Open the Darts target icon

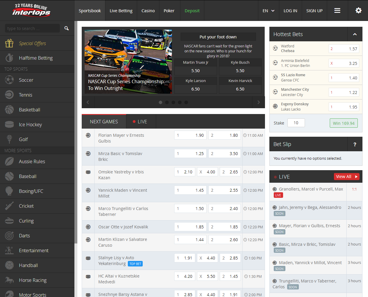coord(9,236)
